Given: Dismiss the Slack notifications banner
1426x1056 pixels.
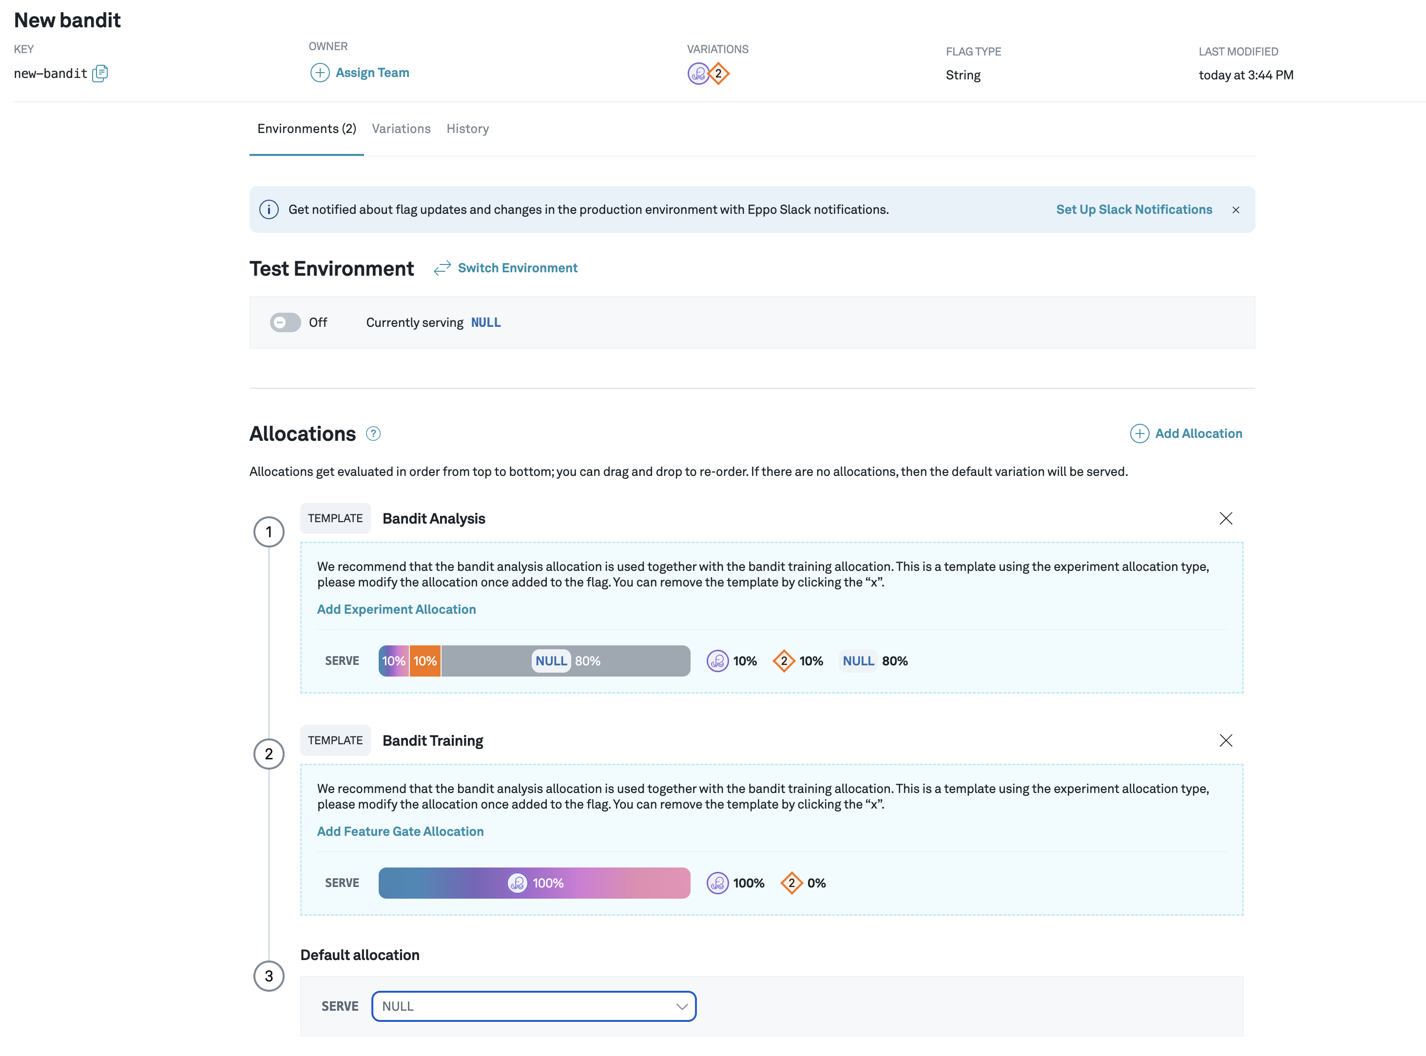Looking at the screenshot, I should click(1235, 209).
